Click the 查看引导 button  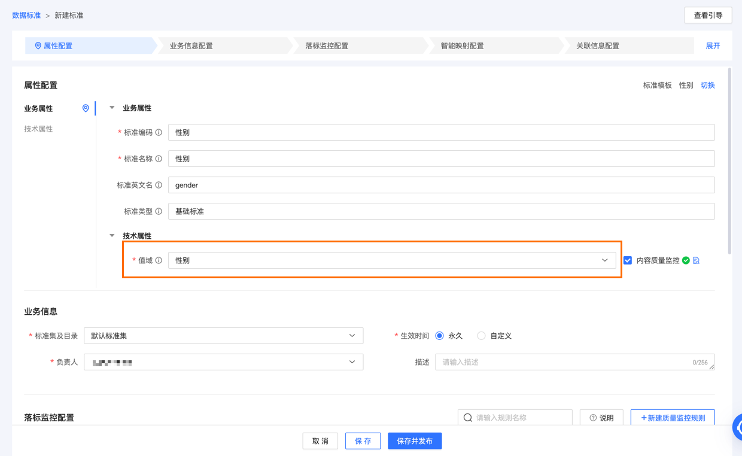point(708,16)
